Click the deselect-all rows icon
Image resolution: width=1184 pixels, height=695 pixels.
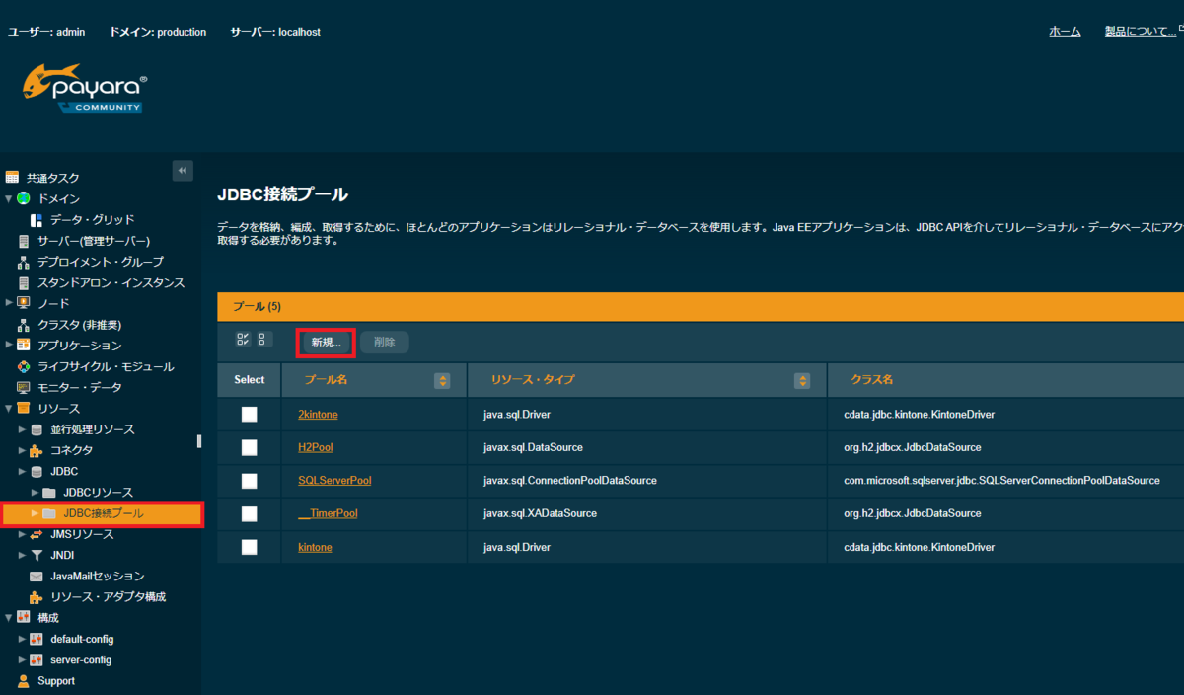coord(263,340)
